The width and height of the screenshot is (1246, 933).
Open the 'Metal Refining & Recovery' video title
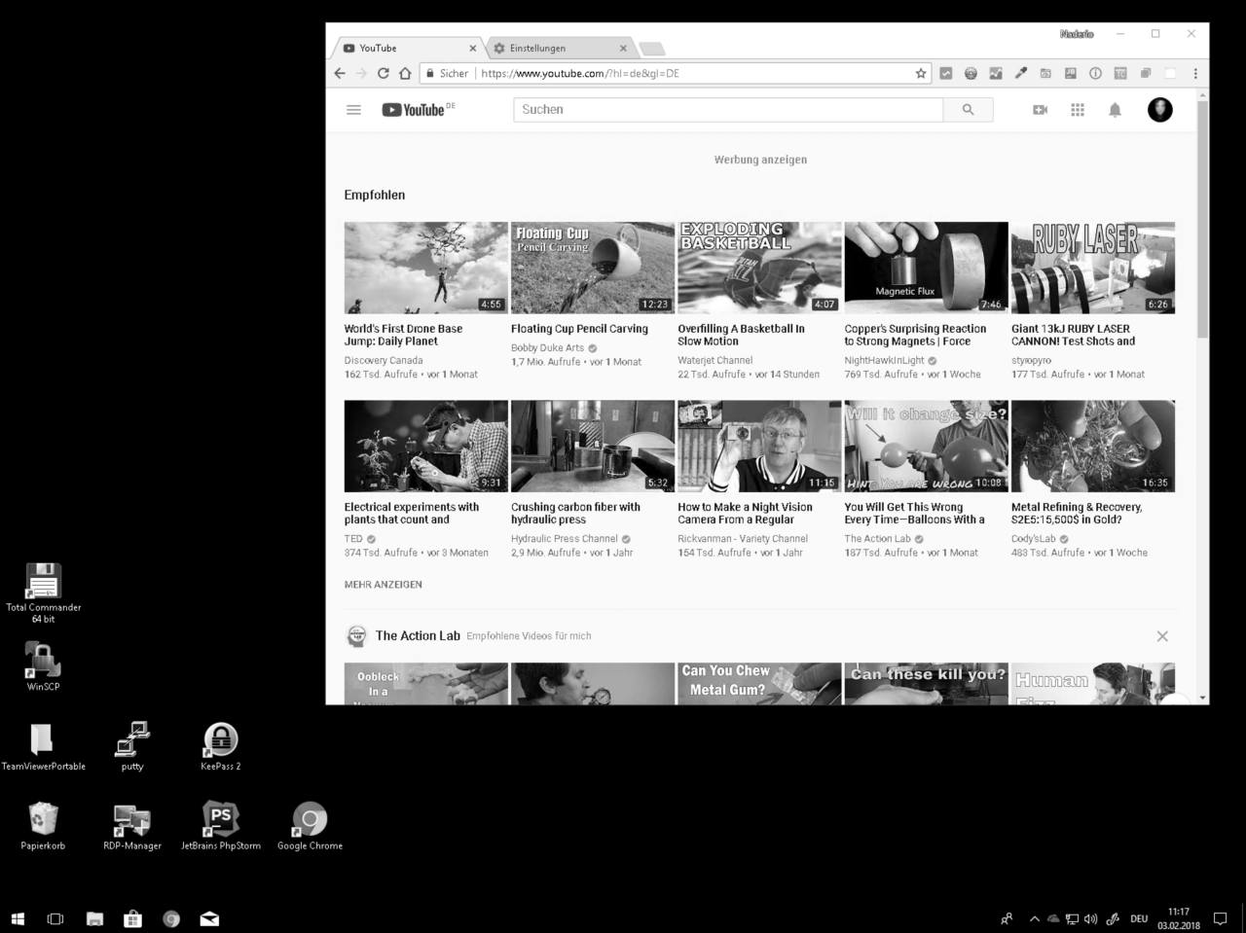pos(1077,513)
